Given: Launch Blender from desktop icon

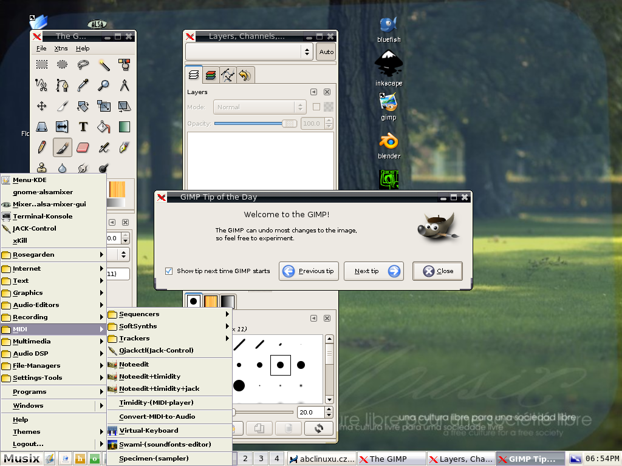Looking at the screenshot, I should tap(389, 146).
